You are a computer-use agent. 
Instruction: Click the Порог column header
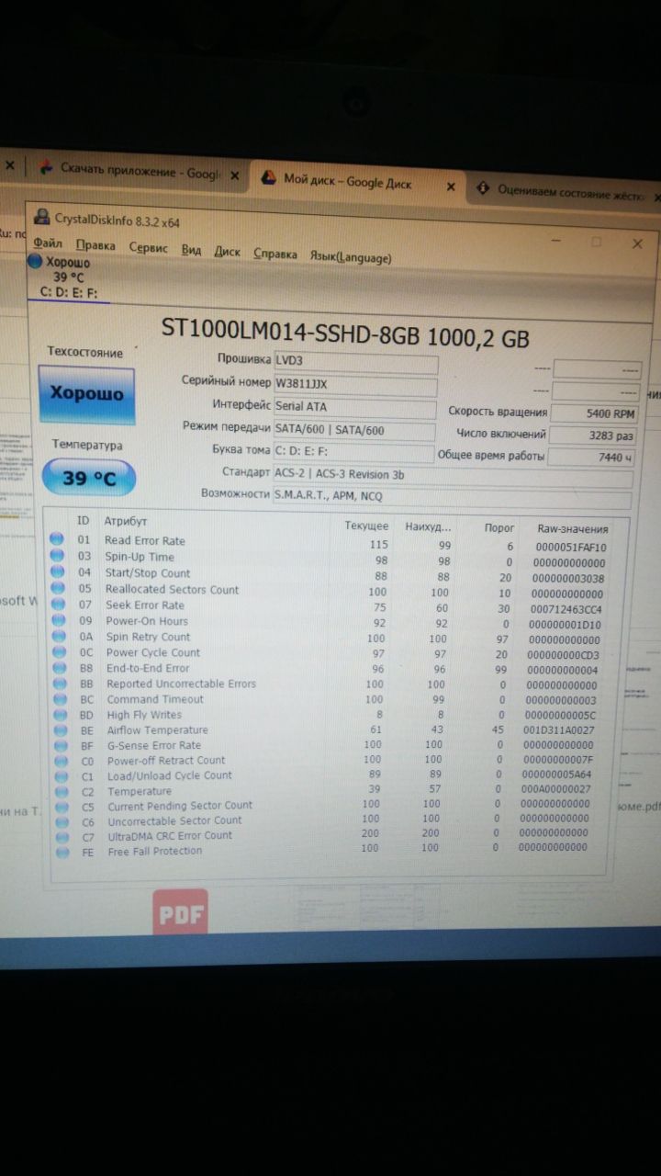(x=499, y=528)
